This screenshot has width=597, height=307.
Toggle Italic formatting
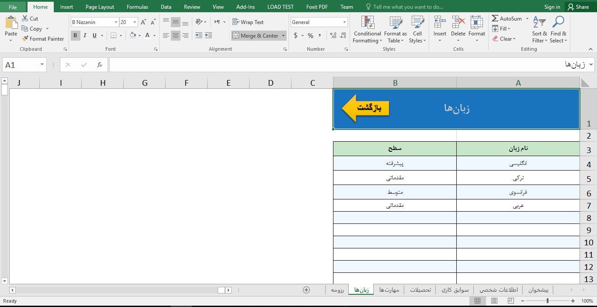(x=85, y=35)
